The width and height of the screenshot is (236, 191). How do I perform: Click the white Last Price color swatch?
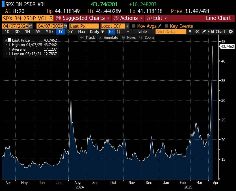point(9,40)
